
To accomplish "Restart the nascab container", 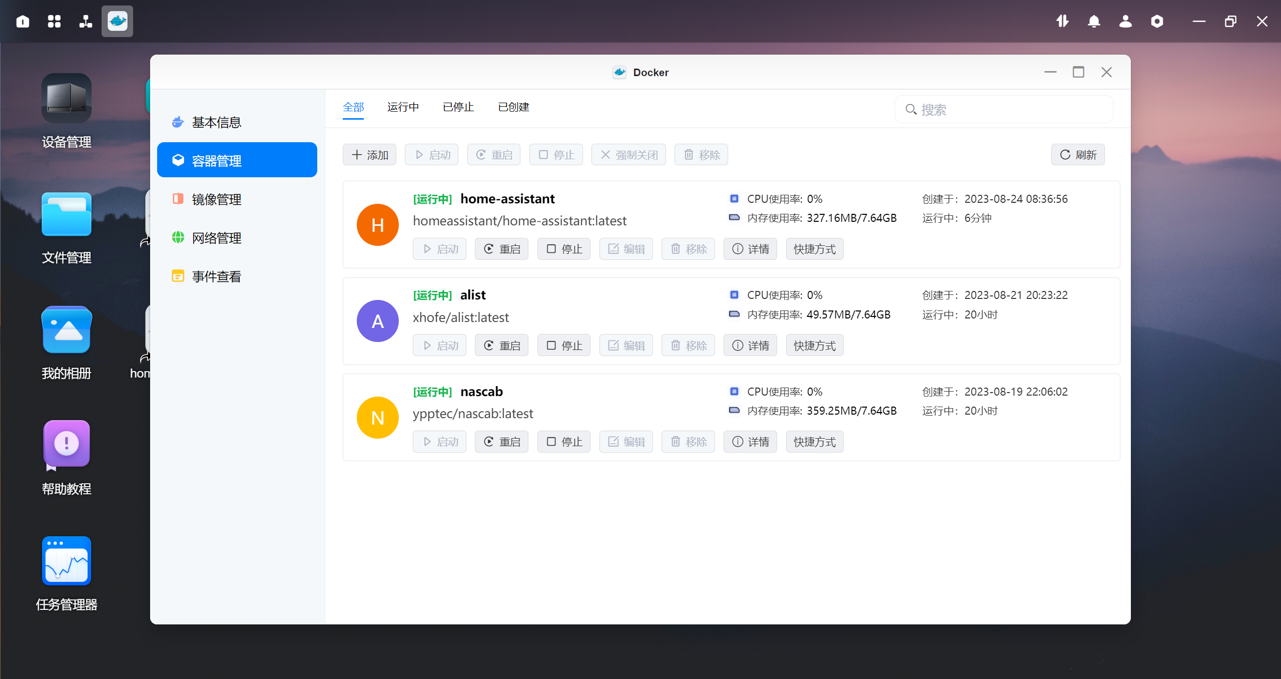I will point(501,442).
